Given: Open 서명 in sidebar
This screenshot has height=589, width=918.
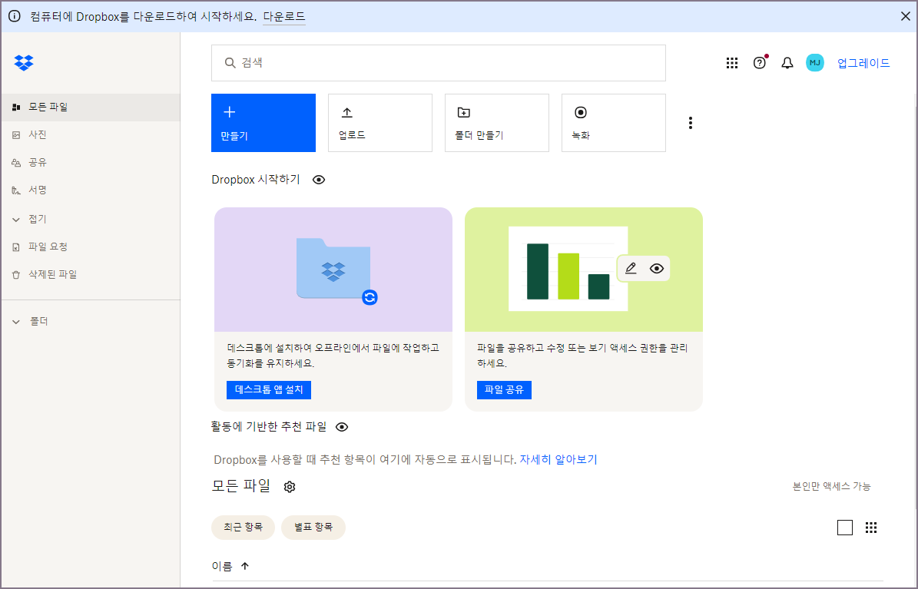Looking at the screenshot, I should (91, 190).
